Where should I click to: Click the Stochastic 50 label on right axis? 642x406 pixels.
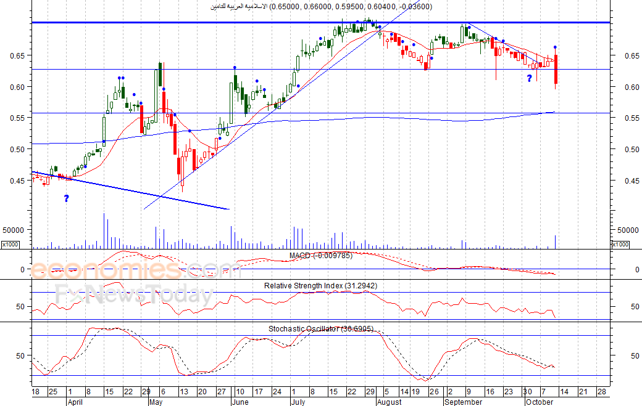[635, 355]
